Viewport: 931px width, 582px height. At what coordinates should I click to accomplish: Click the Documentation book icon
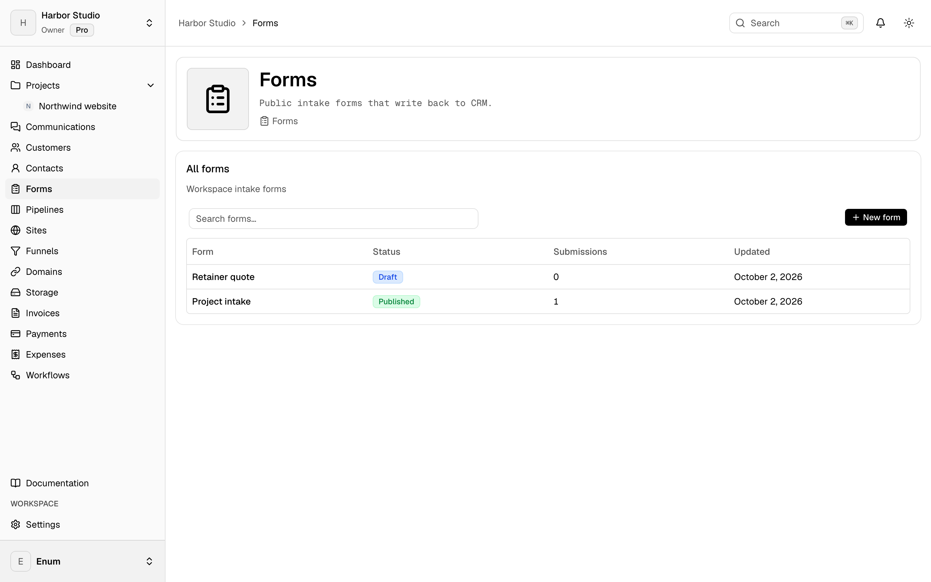pyautogui.click(x=16, y=483)
